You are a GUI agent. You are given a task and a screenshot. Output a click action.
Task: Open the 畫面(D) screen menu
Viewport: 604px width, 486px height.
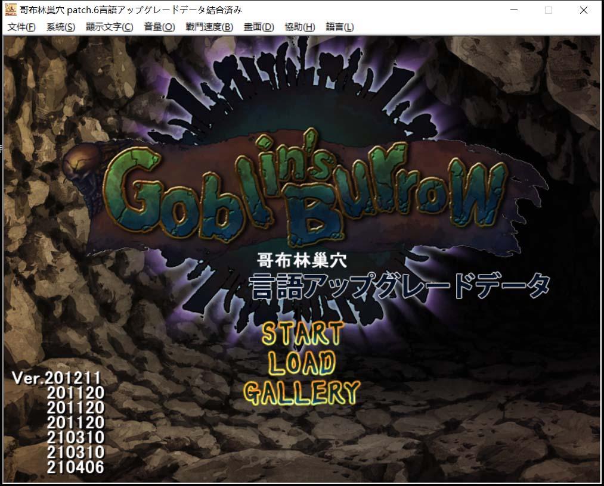259,27
